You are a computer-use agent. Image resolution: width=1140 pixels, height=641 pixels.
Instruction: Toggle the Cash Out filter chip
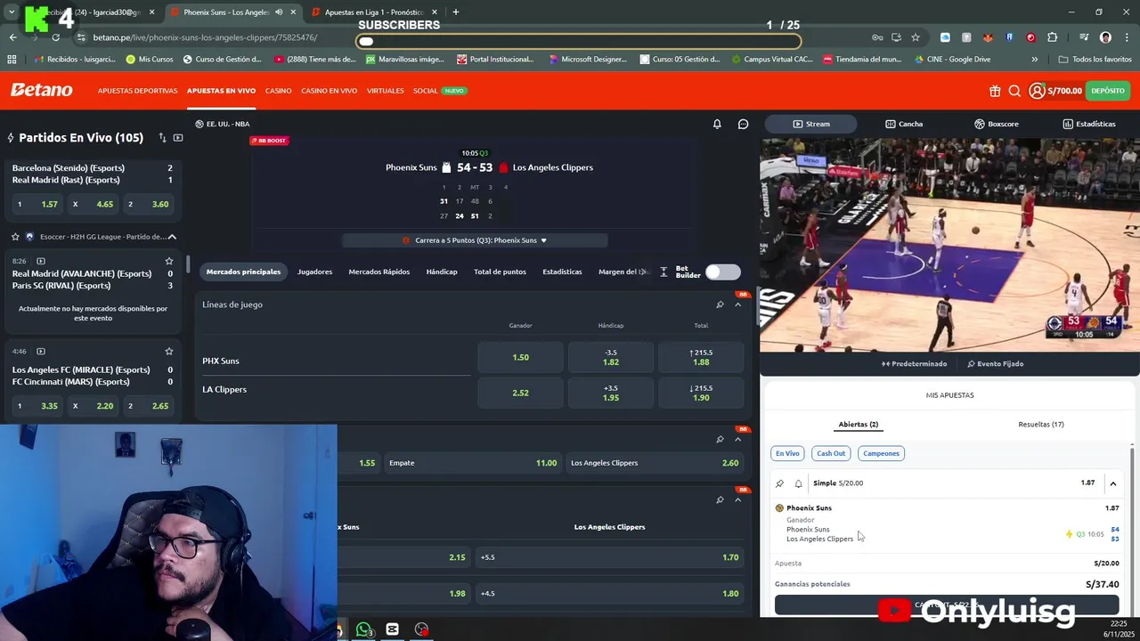(x=831, y=453)
